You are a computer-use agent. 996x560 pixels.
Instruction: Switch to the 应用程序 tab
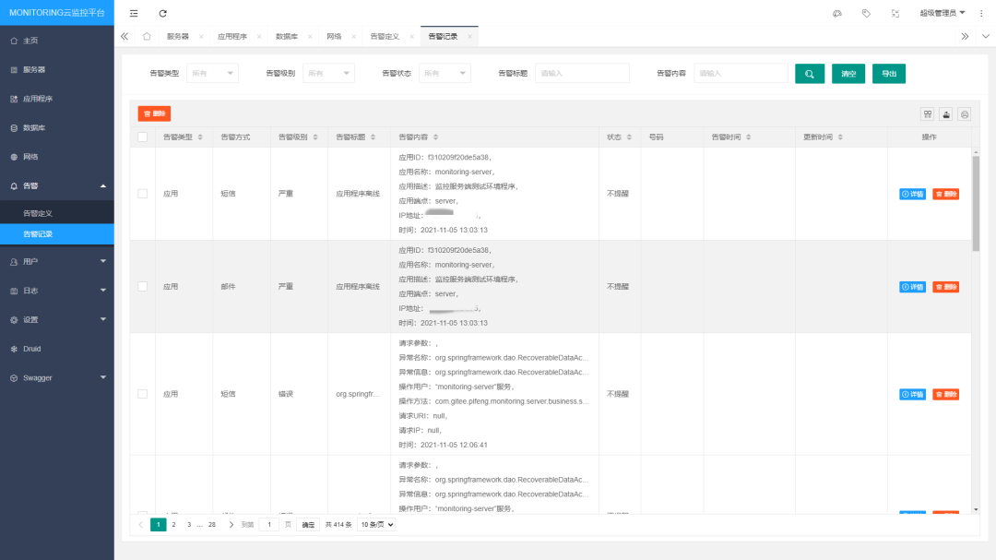coord(231,37)
